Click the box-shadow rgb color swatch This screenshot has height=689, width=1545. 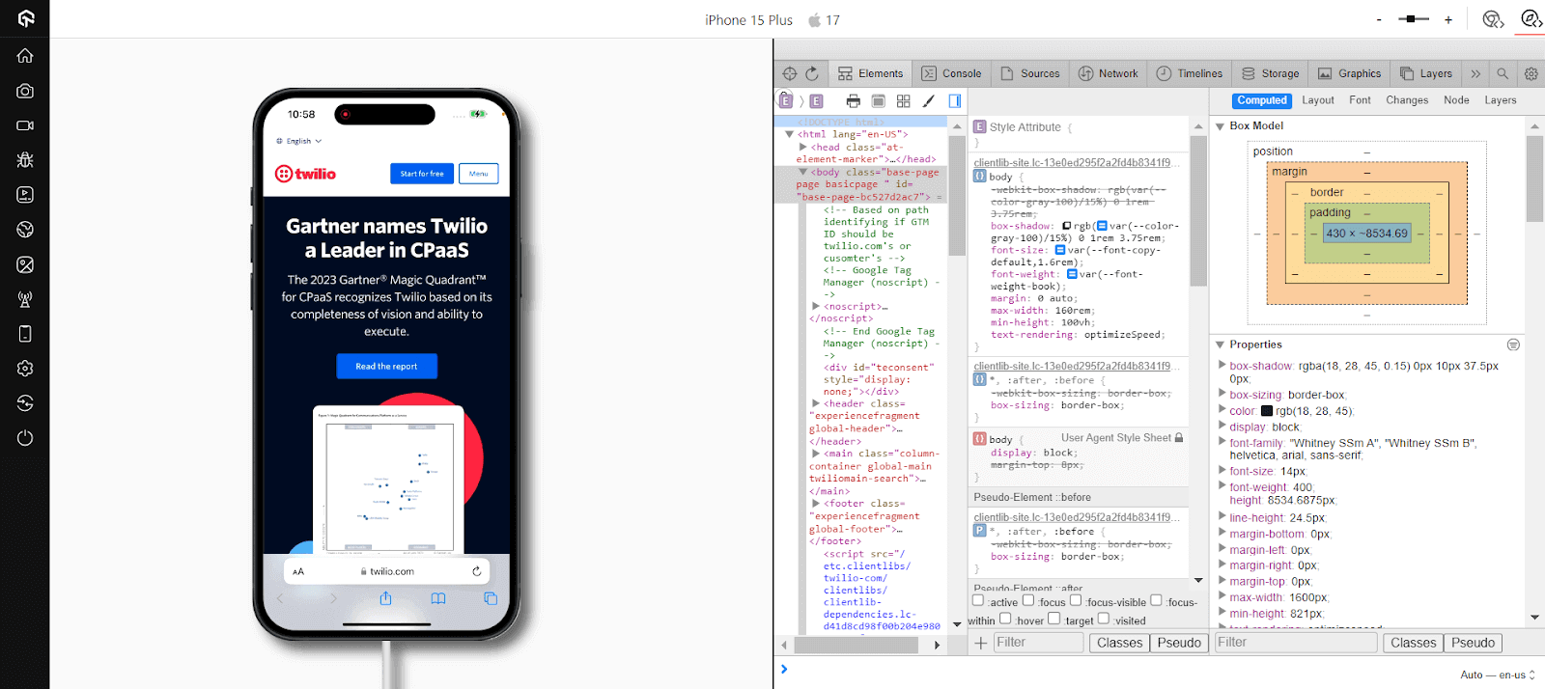1067,226
